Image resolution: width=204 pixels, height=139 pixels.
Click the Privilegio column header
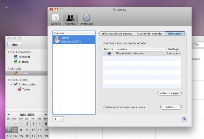[x=174, y=49]
